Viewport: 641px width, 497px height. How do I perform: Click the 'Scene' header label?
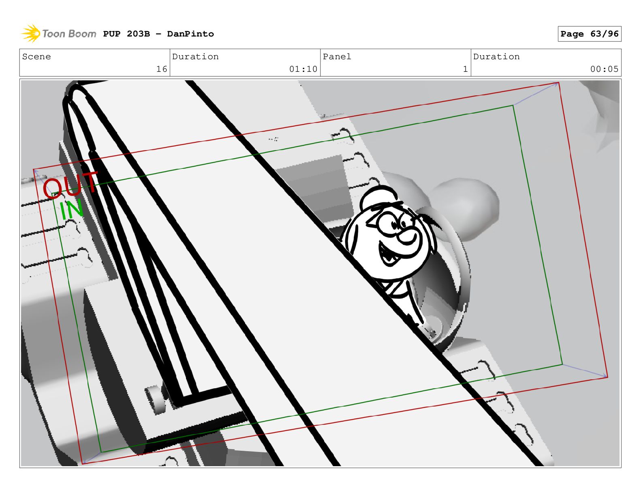pyautogui.click(x=36, y=56)
